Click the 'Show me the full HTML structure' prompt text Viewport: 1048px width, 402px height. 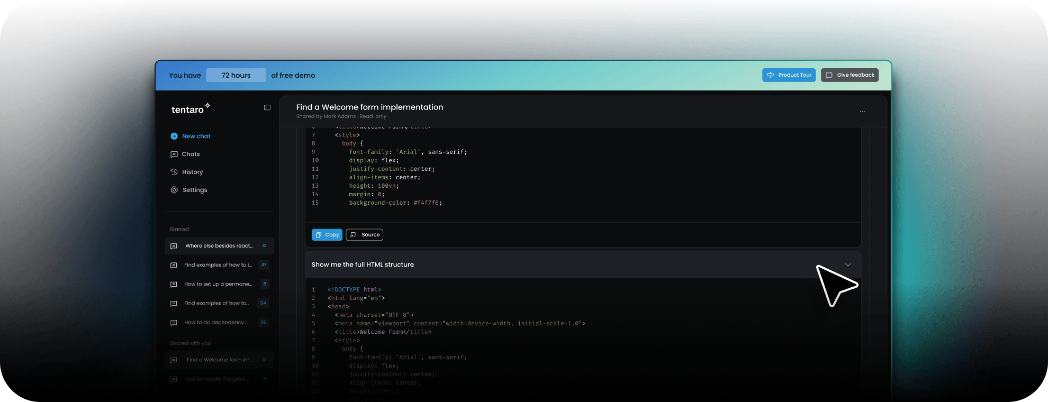coord(363,264)
